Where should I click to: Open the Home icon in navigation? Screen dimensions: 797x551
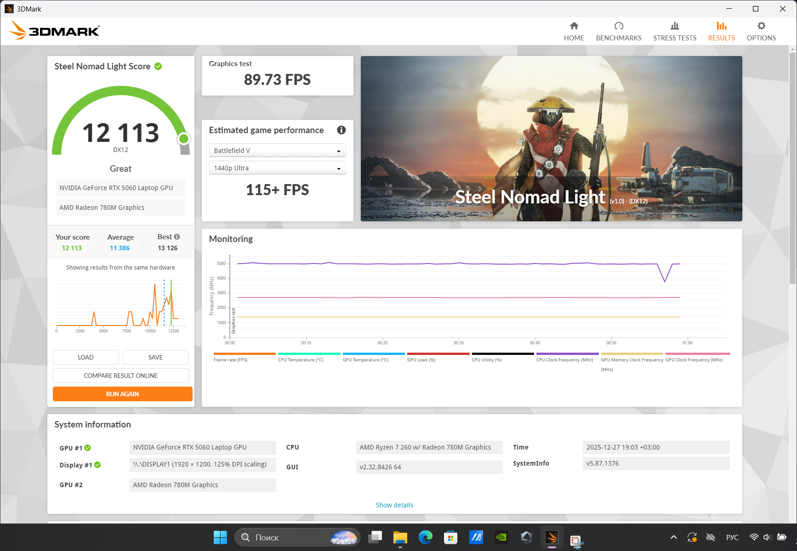click(574, 26)
